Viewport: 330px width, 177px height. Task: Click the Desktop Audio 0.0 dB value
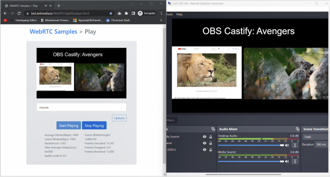click(x=294, y=136)
